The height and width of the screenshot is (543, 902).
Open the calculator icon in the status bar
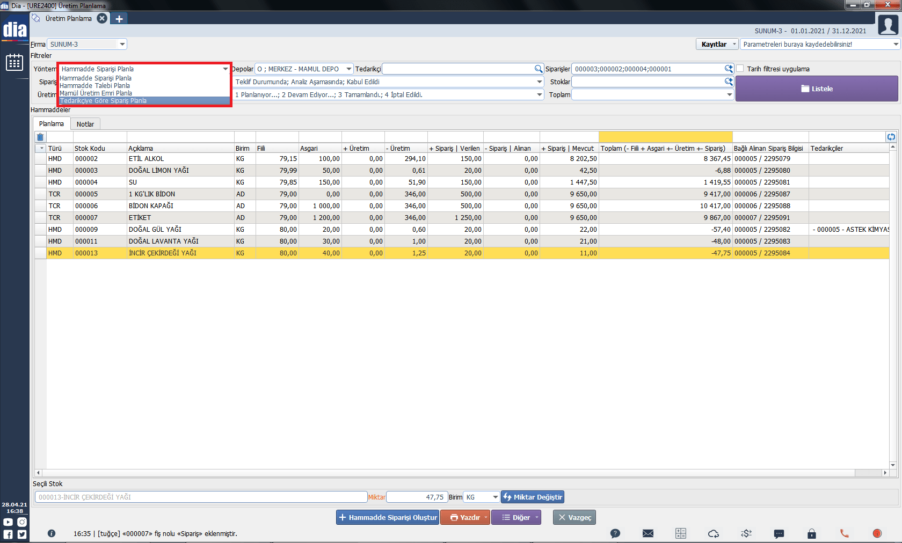[x=681, y=533]
